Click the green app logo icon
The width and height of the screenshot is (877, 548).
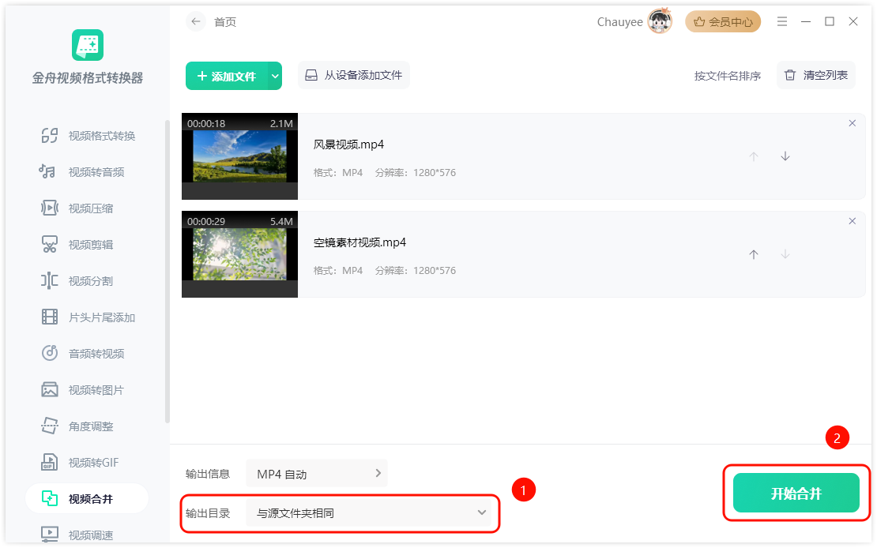[x=88, y=45]
